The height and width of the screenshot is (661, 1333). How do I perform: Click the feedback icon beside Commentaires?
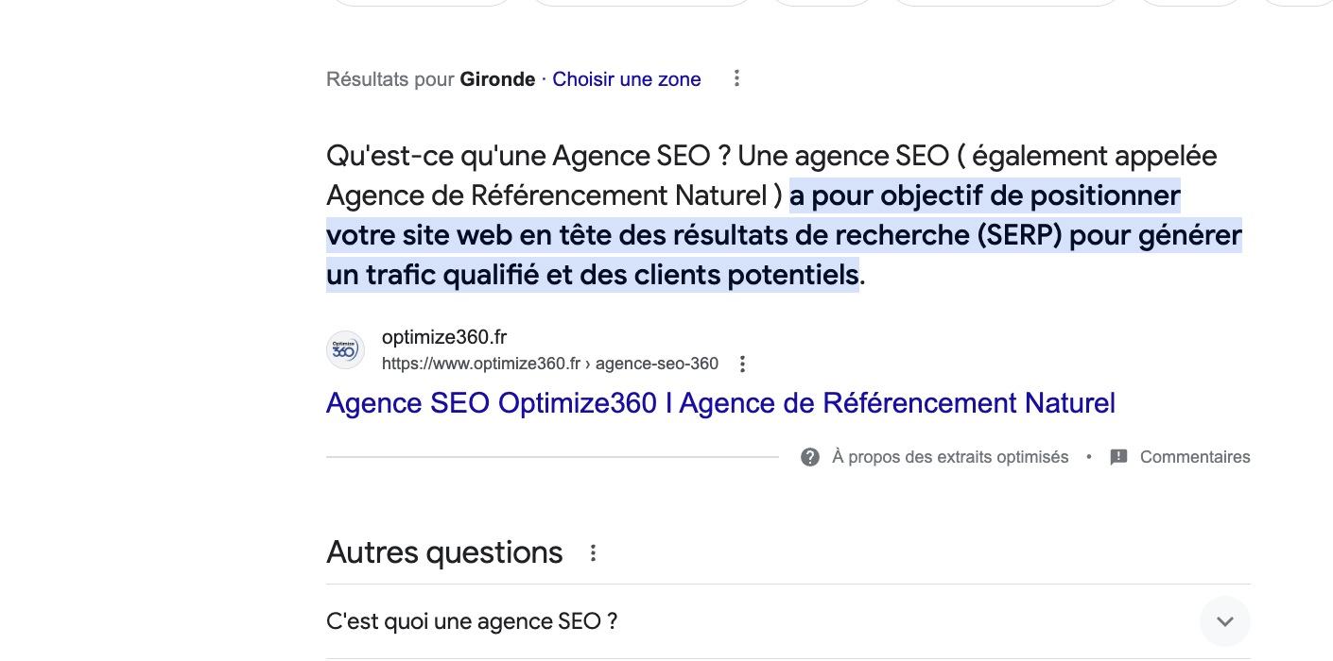click(1118, 457)
